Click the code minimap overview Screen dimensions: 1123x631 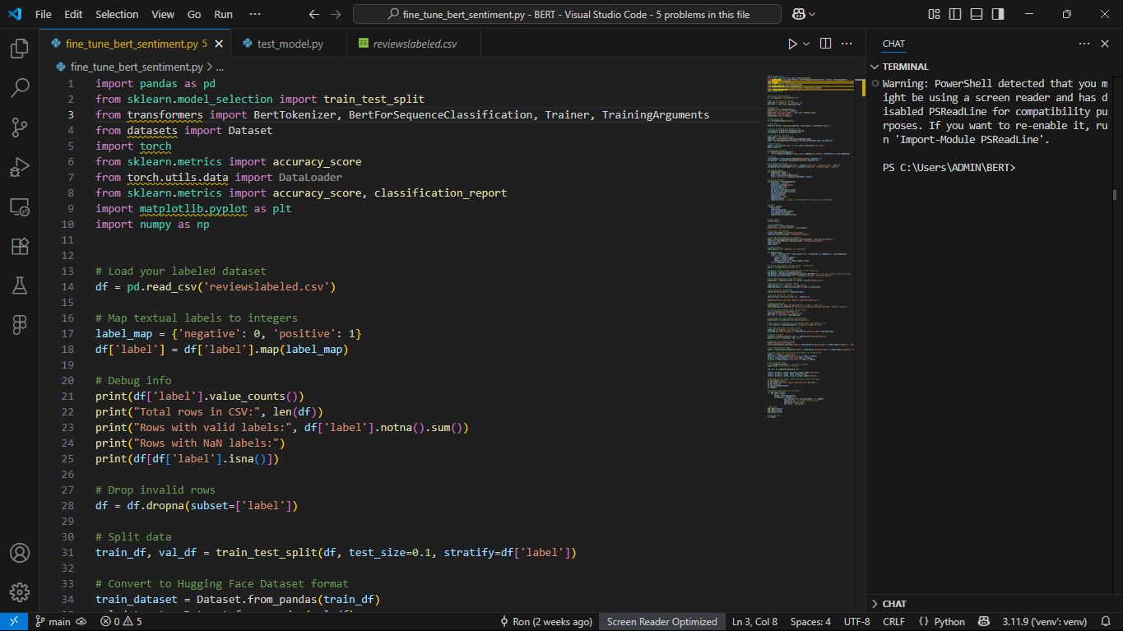[x=810, y=247]
